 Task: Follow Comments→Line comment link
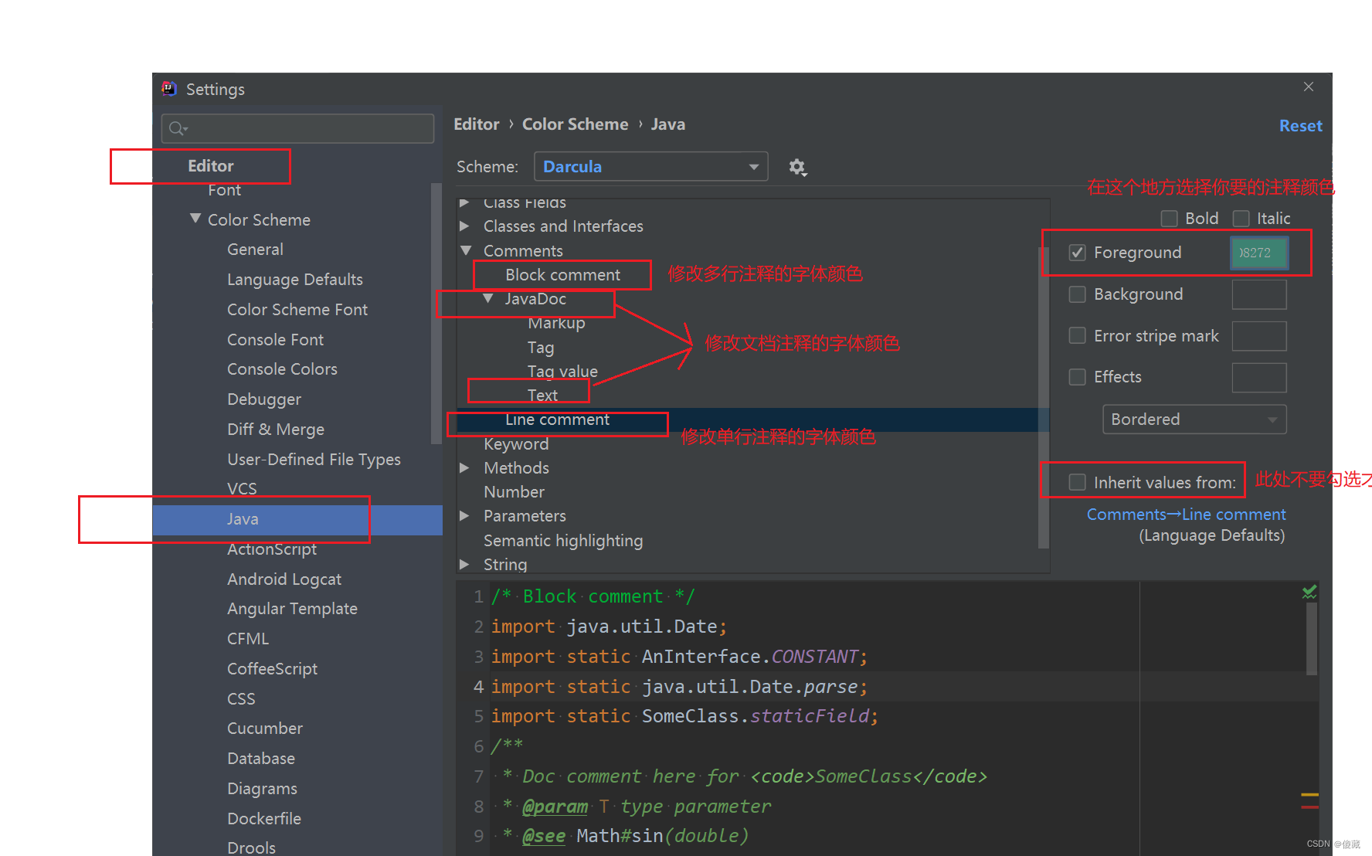pyautogui.click(x=1186, y=515)
